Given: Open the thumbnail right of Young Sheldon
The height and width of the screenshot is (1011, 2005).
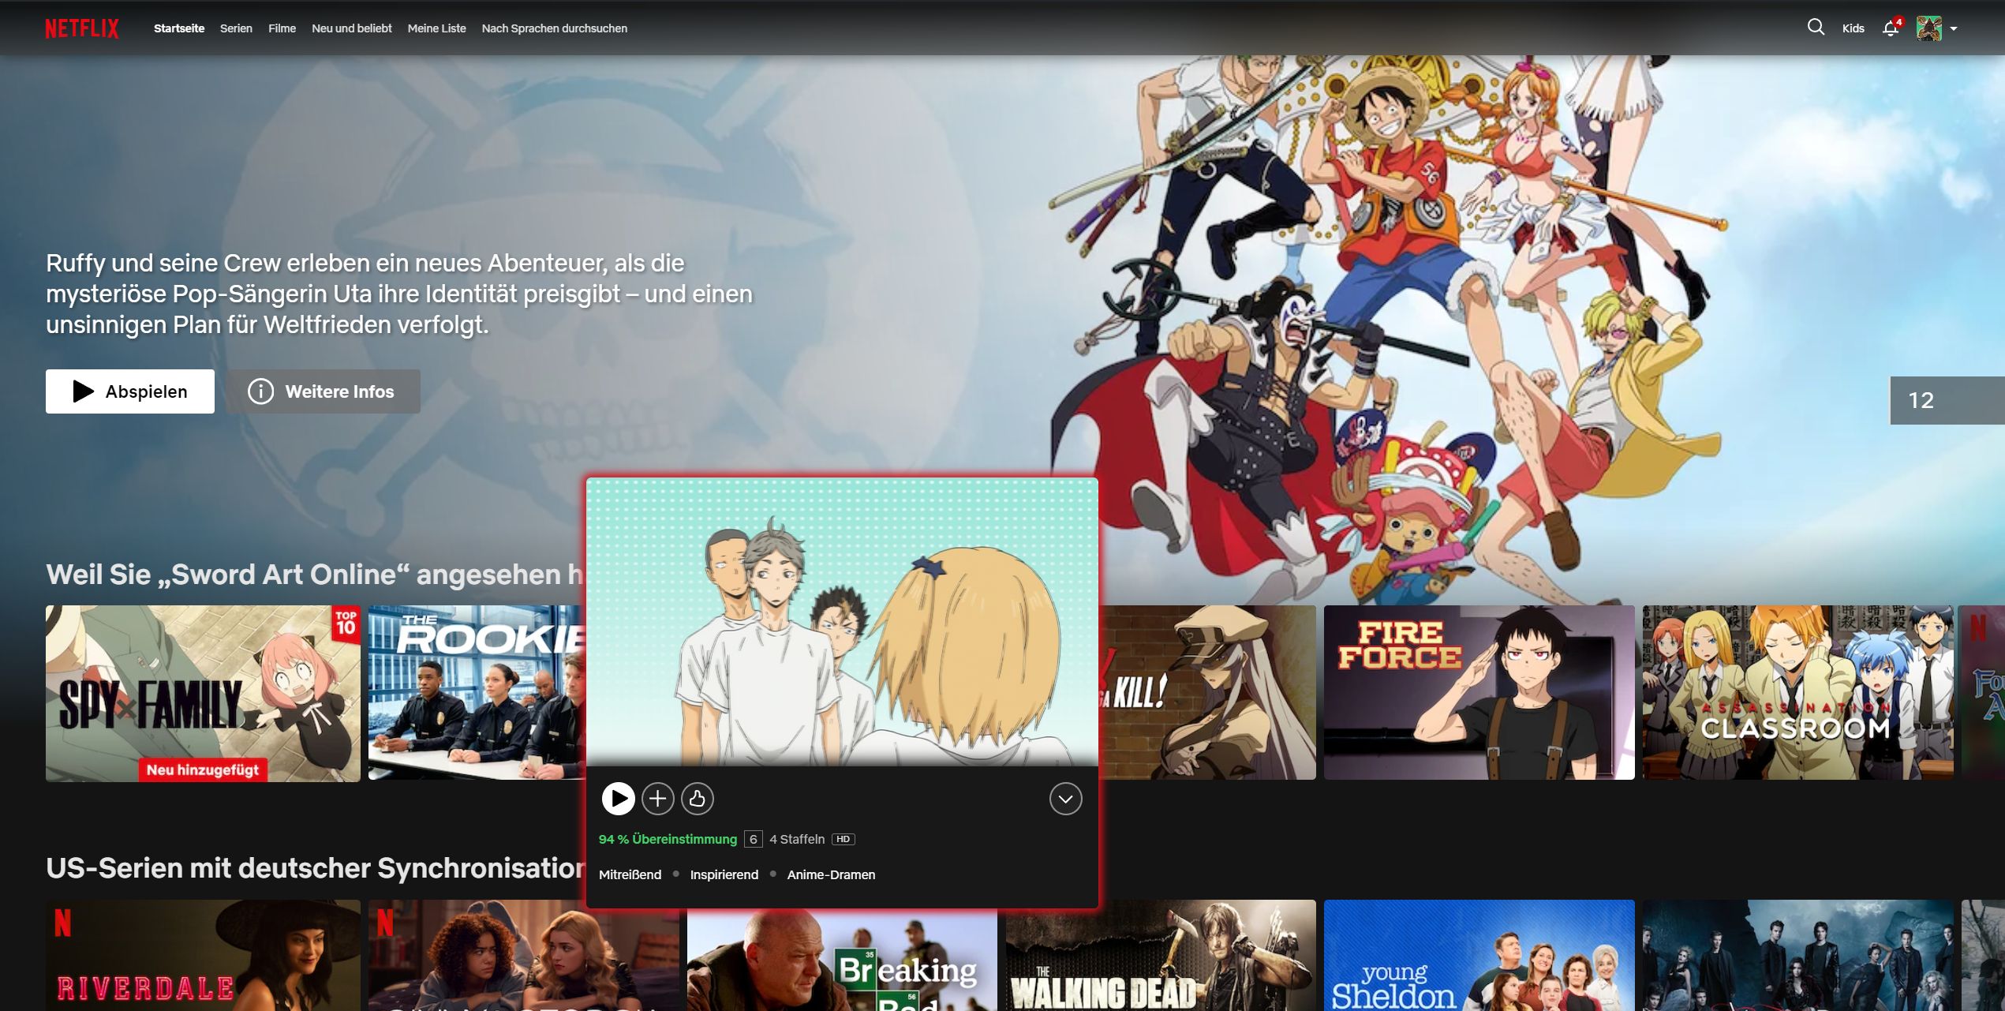Looking at the screenshot, I should point(1797,955).
